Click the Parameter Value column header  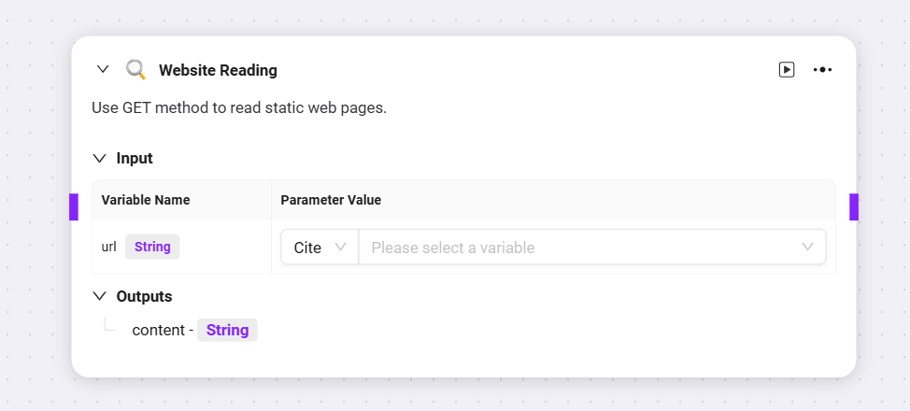click(x=331, y=200)
